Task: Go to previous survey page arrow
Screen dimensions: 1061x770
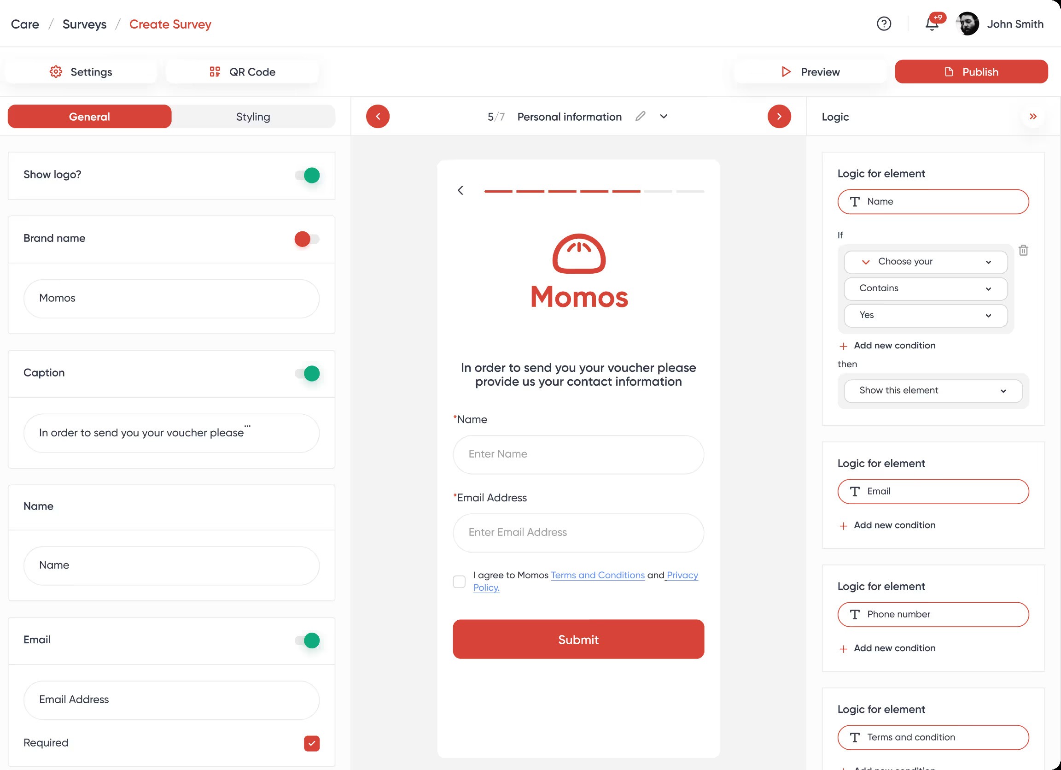Action: pos(378,117)
